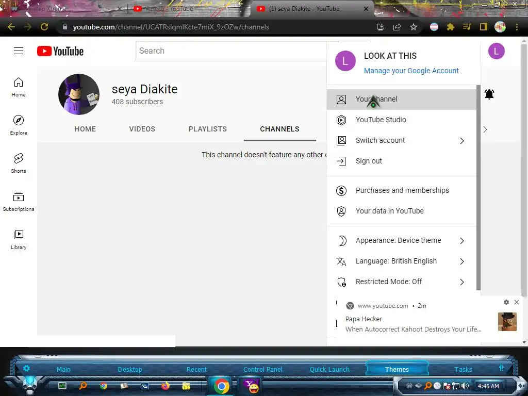Click the browser Back arrow
The image size is (528, 396).
pyautogui.click(x=11, y=27)
